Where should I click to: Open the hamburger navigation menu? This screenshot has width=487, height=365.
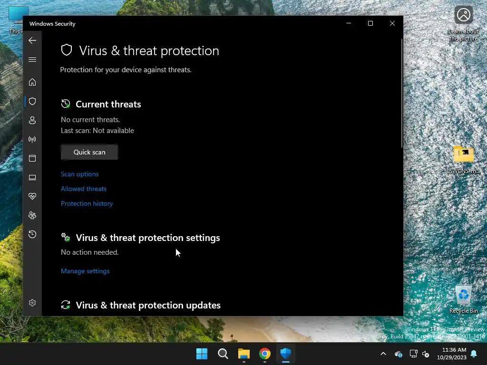point(32,59)
